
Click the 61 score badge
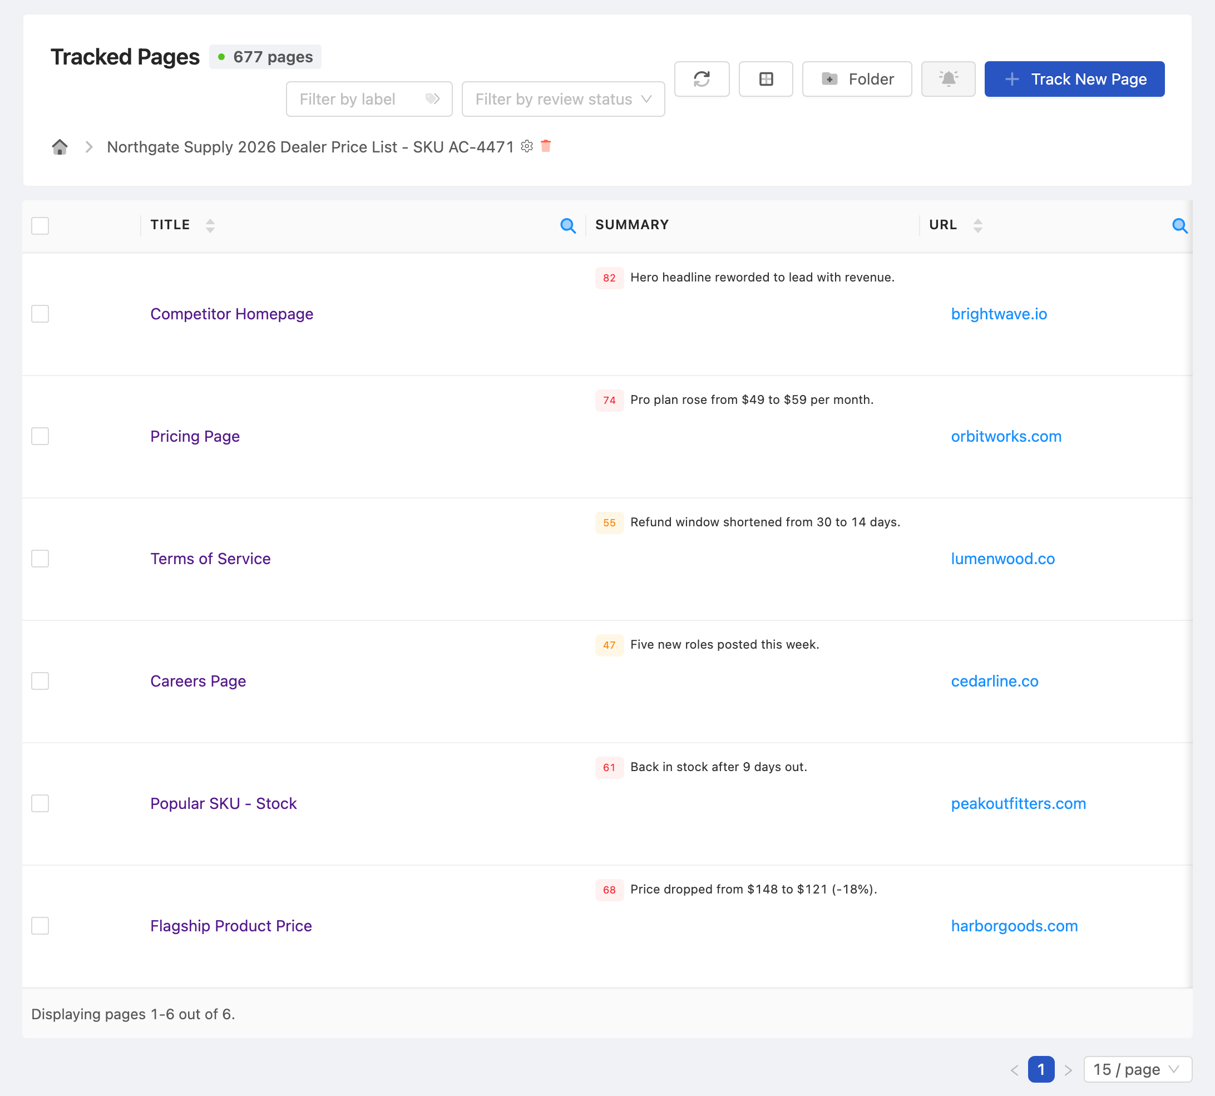(x=609, y=767)
